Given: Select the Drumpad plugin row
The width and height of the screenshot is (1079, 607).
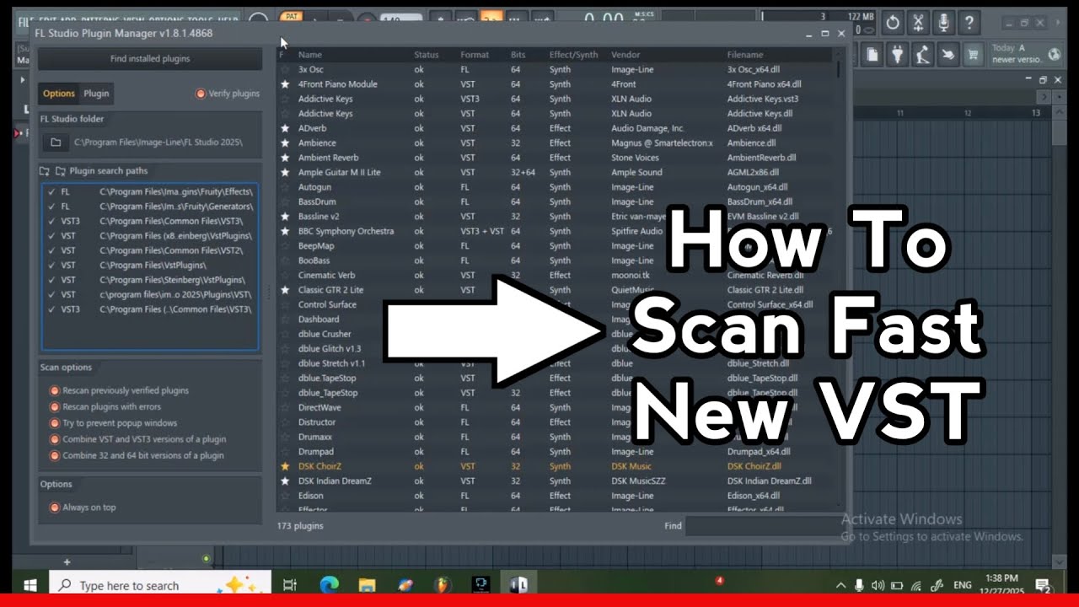Looking at the screenshot, I should tap(556, 452).
